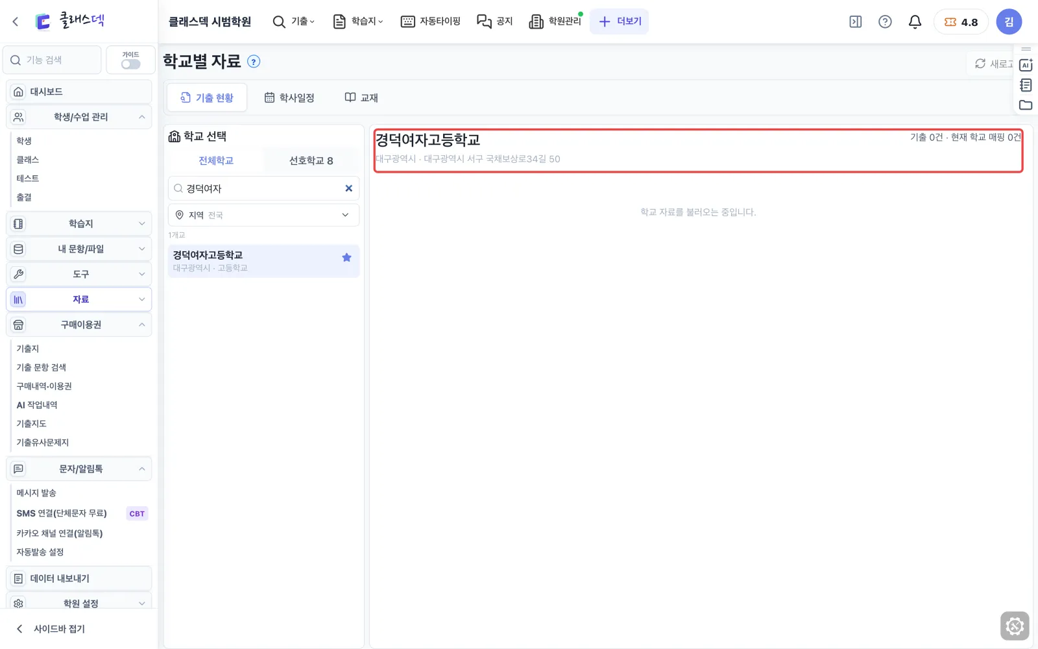
Task: Select 경덕여자고등학교 in the school list
Action: click(x=263, y=261)
